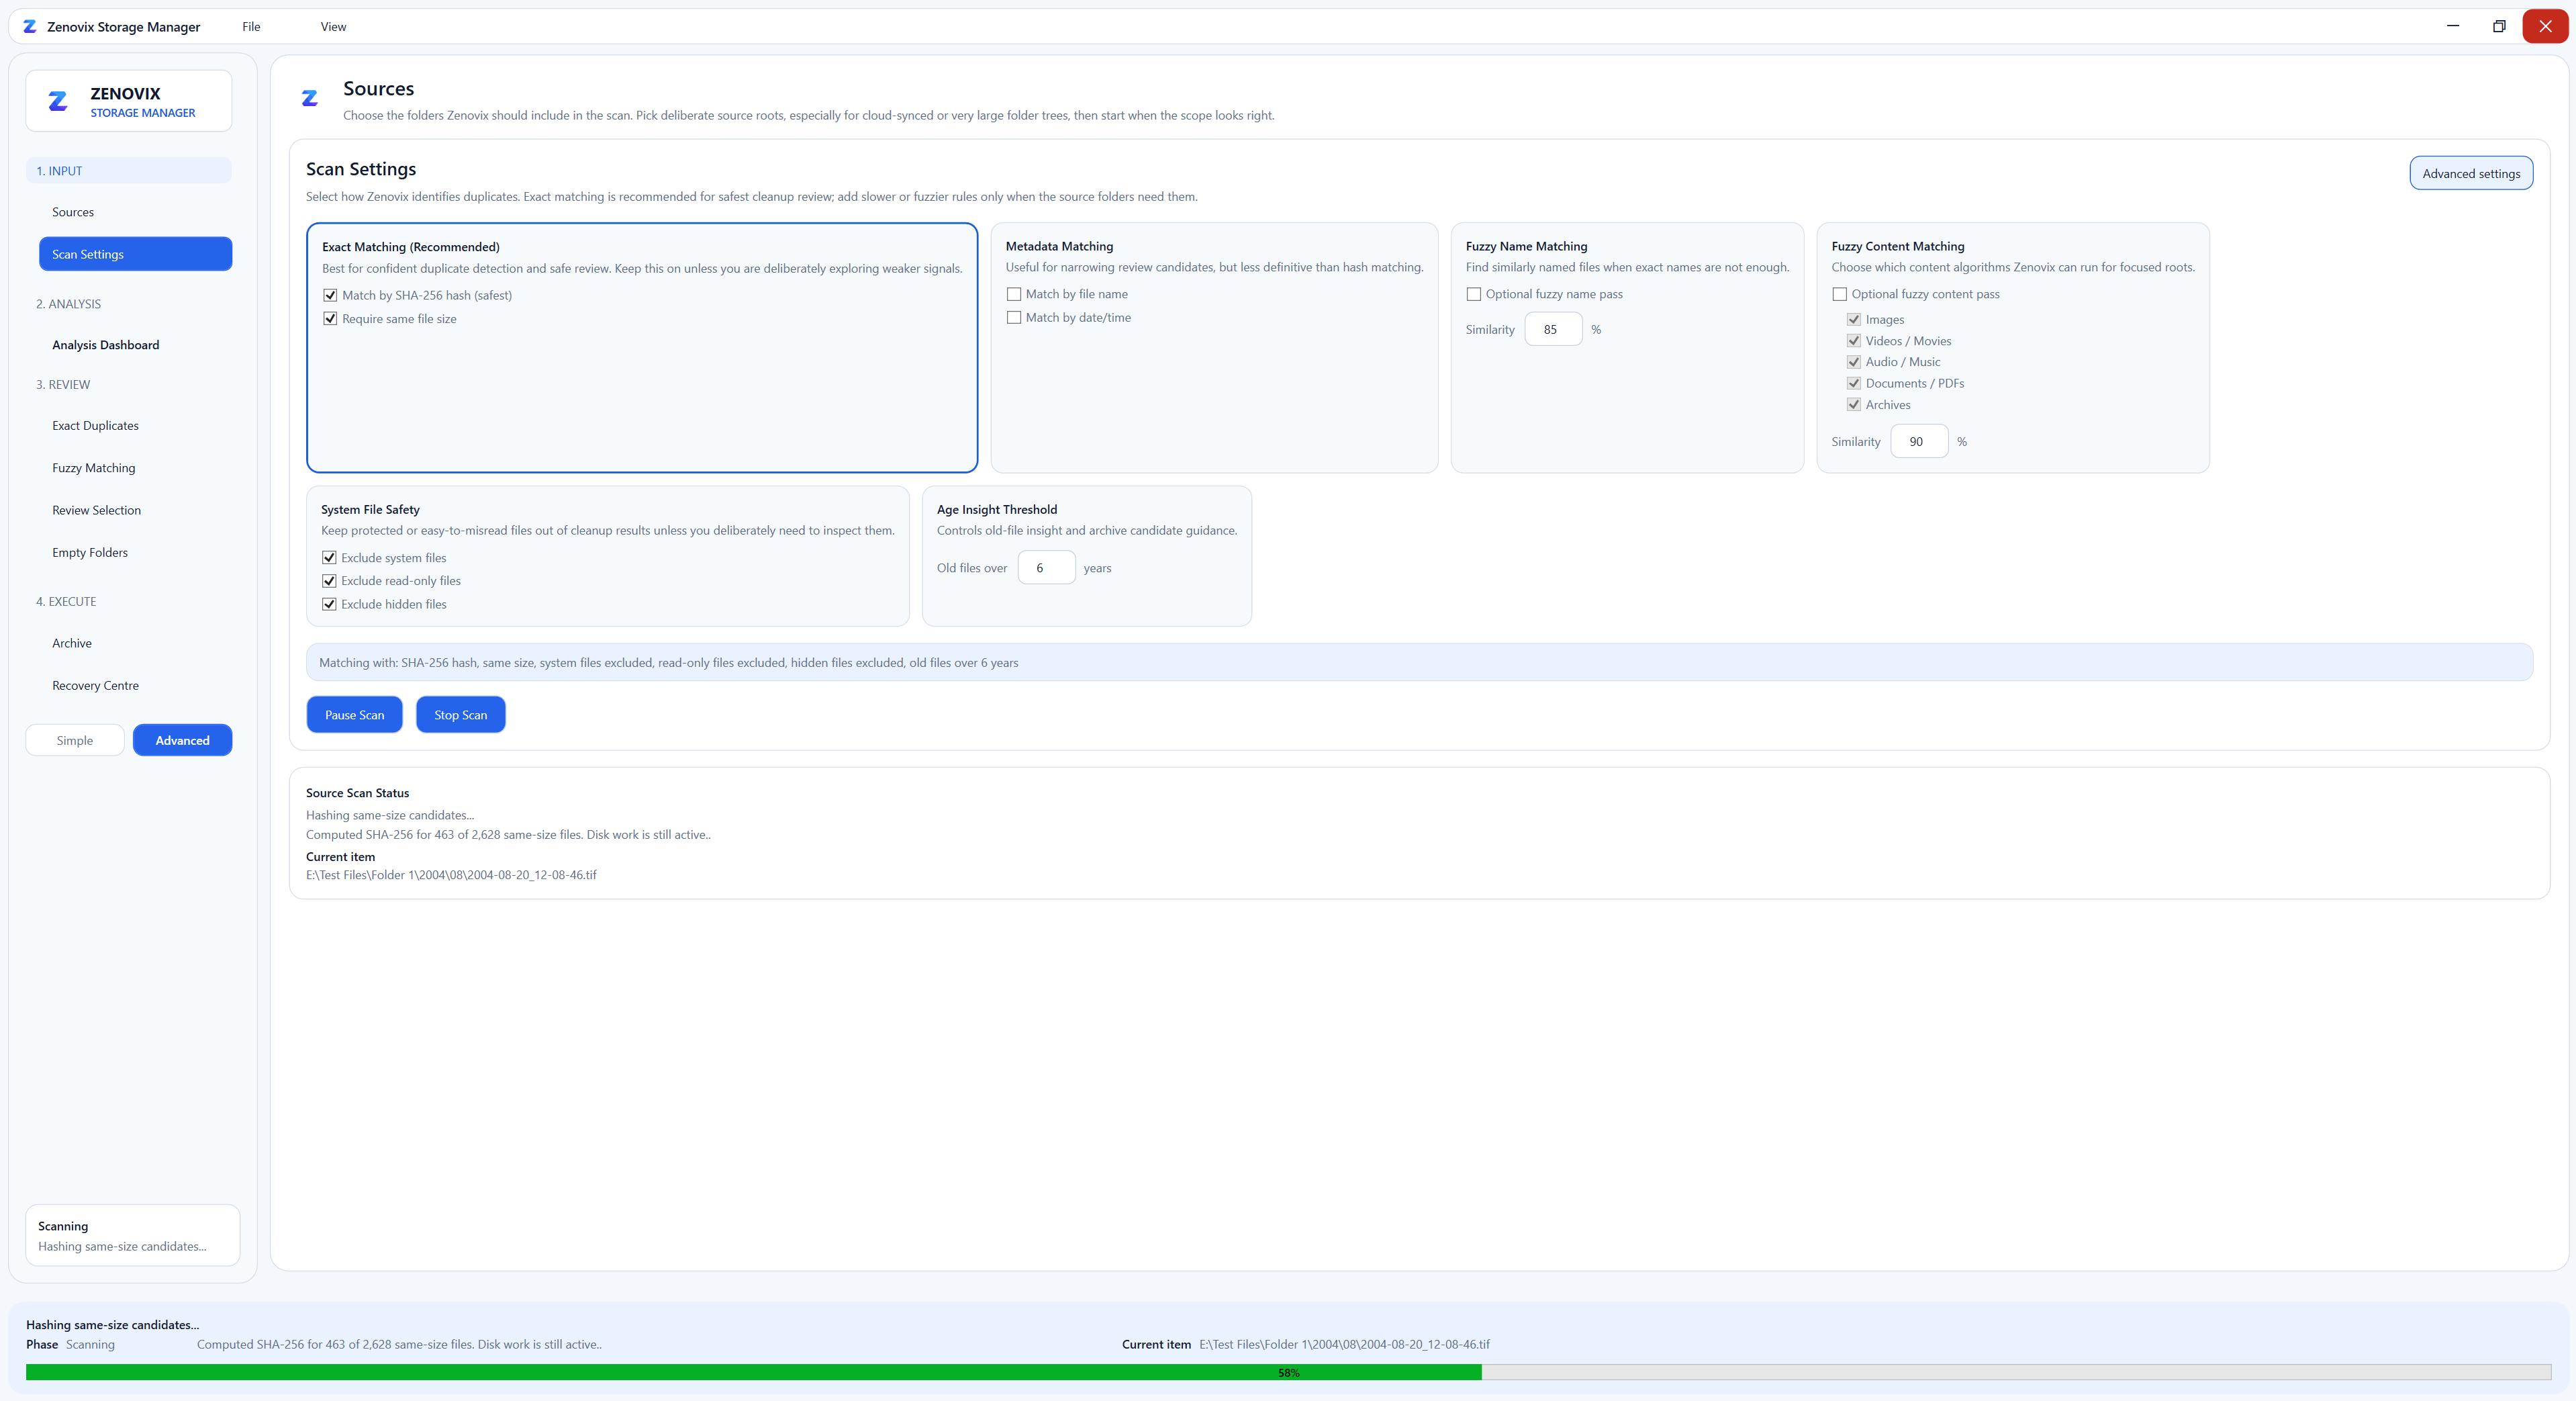Pause the running scan

(x=354, y=715)
